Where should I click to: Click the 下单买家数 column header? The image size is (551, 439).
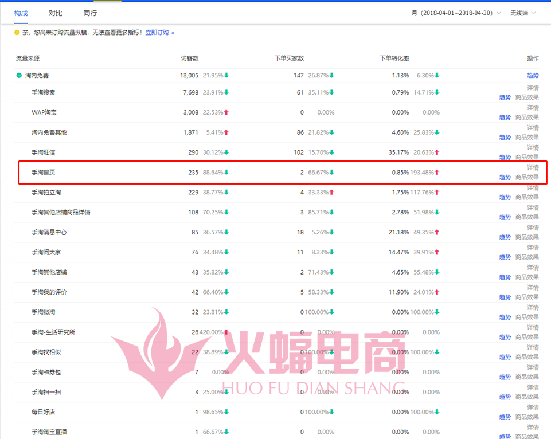(289, 58)
